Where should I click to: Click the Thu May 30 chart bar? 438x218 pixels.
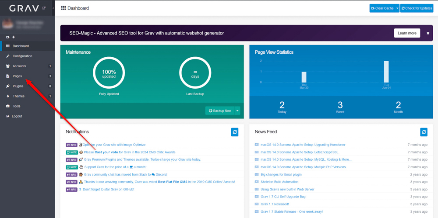coord(304,77)
